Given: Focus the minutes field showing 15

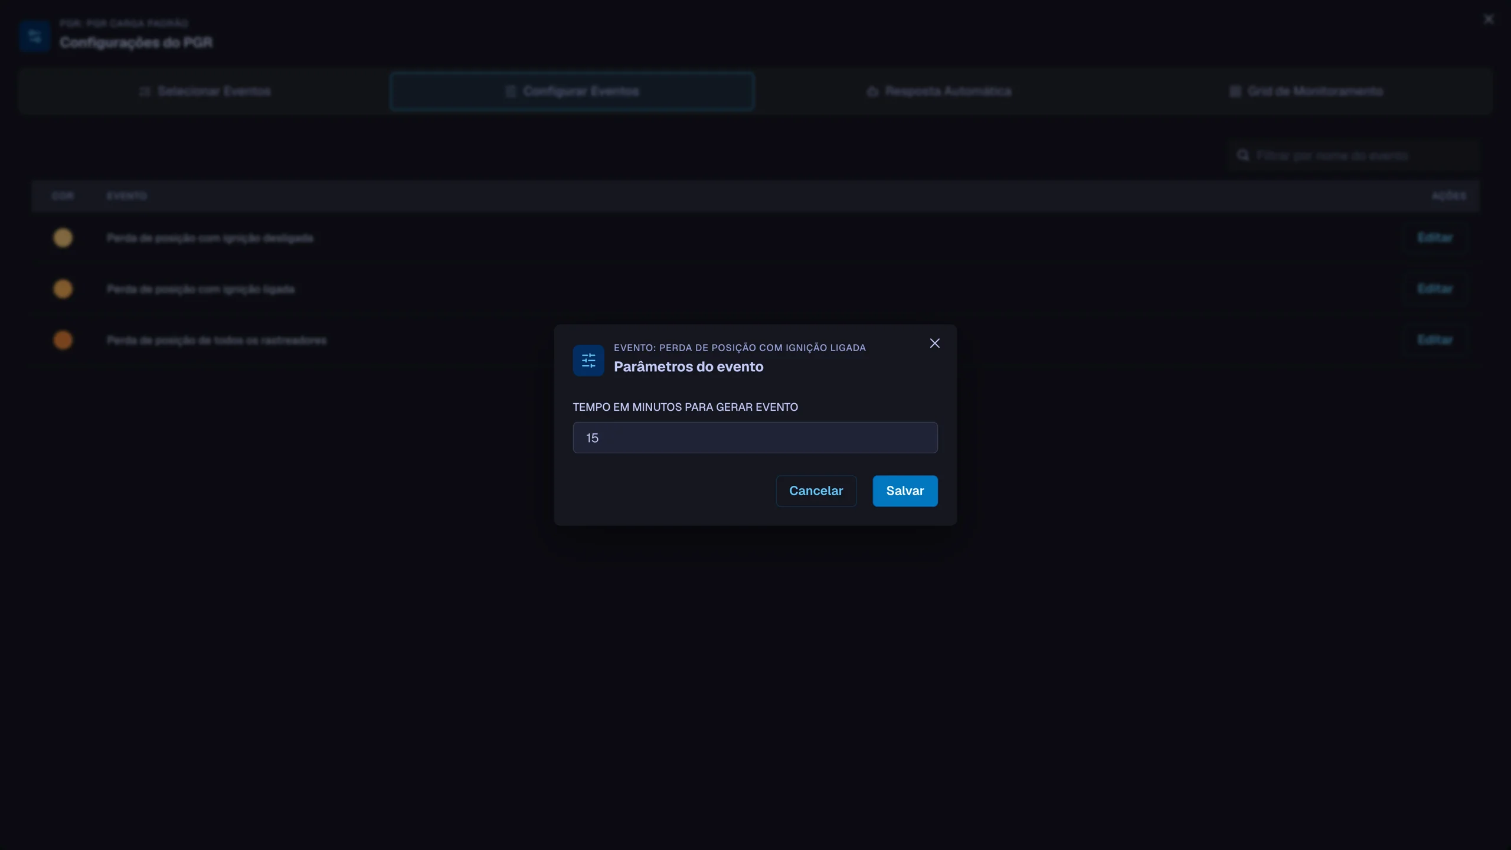Looking at the screenshot, I should pos(755,437).
